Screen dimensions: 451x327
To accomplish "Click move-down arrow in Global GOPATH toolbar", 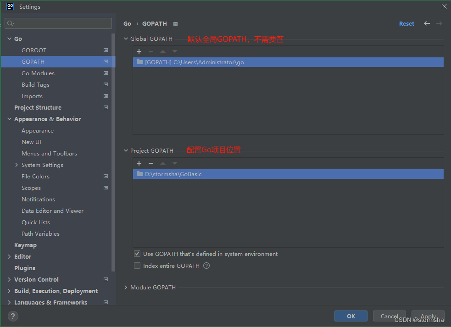I will pos(175,51).
